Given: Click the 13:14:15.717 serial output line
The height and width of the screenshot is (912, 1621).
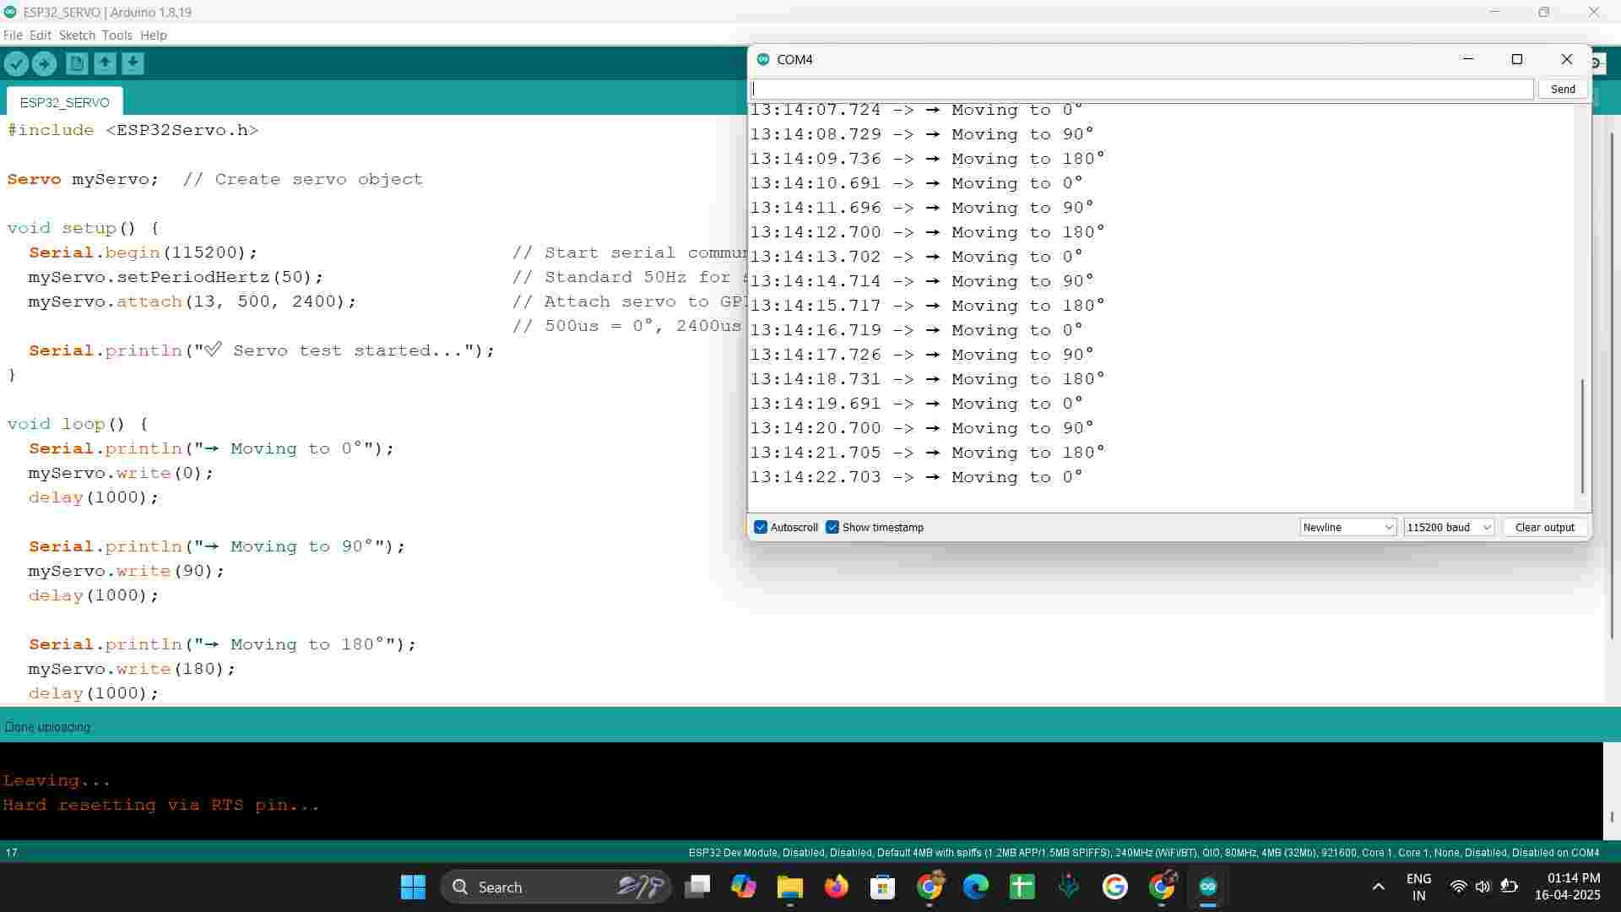Looking at the screenshot, I should click(x=928, y=306).
